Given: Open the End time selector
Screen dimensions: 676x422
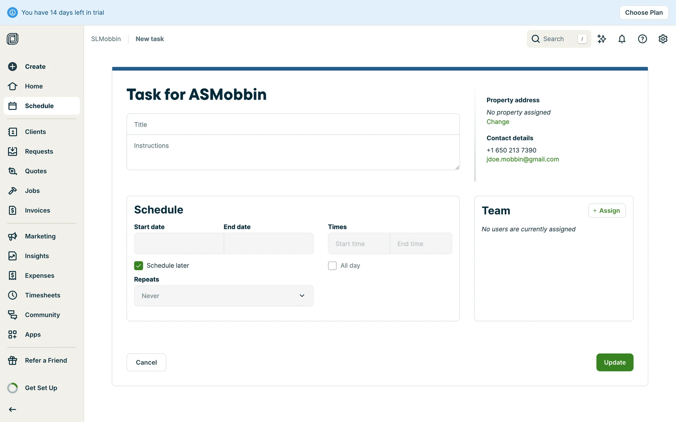Looking at the screenshot, I should click(x=421, y=244).
